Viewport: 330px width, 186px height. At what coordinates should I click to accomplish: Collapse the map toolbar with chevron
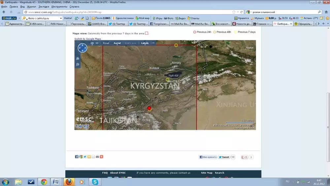(x=153, y=43)
